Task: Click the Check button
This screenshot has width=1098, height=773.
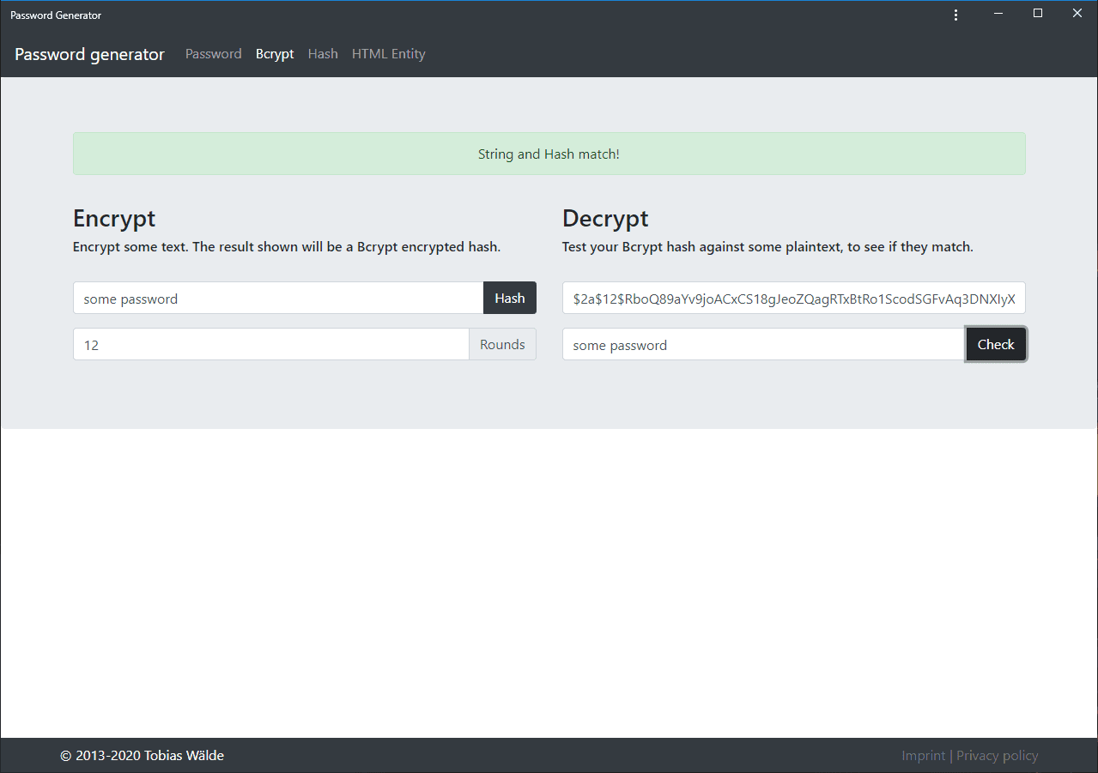Action: [x=996, y=344]
